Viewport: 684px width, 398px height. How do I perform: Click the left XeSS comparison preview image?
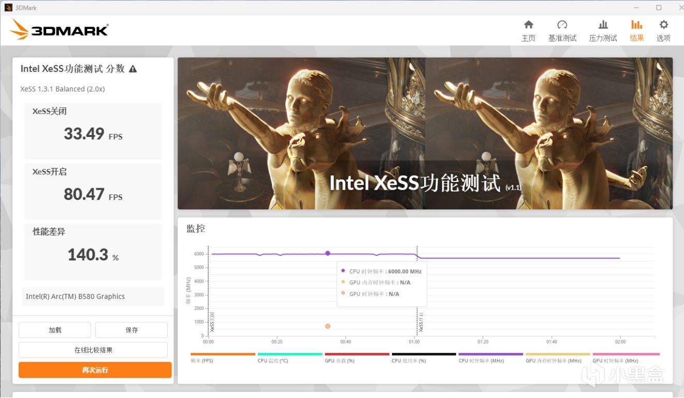[301, 133]
